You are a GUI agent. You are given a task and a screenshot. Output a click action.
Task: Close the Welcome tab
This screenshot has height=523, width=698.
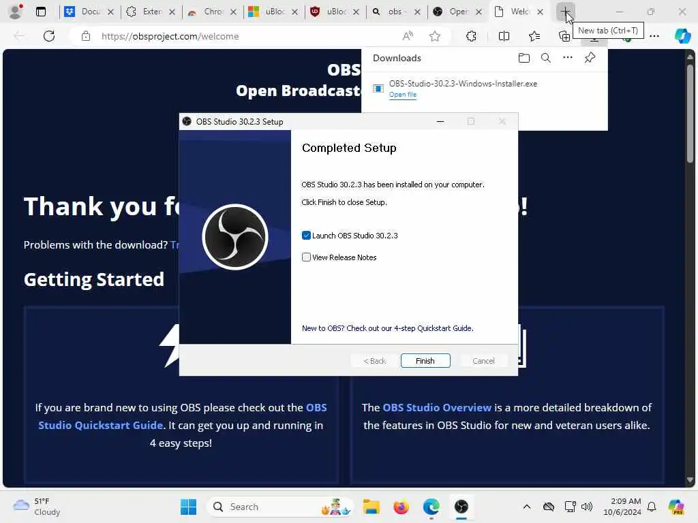pos(540,12)
